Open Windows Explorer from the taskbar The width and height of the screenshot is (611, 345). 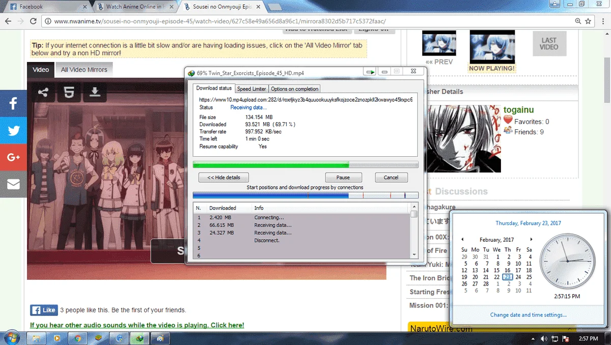(x=37, y=338)
